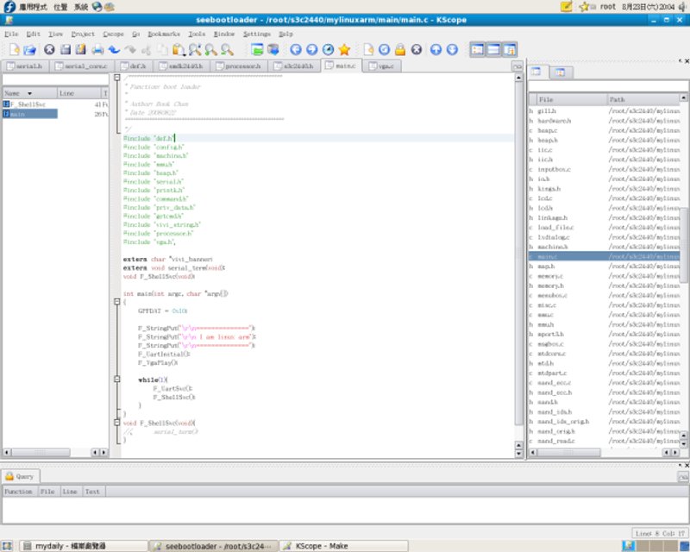Click the New File toolbar icon
Image resolution: width=690 pixels, height=552 pixels.
(15, 50)
